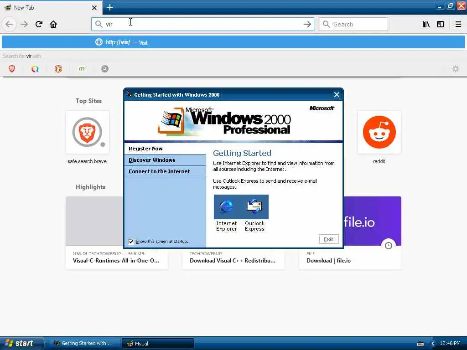Click the taskbar clock 12:46 PM
Viewport: 467px width, 350px height.
[x=450, y=344]
